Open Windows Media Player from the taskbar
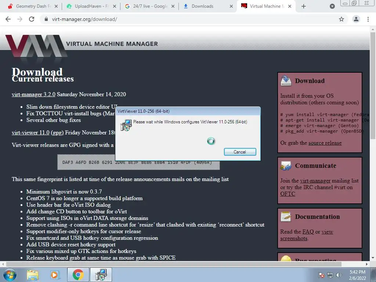Screen dimensions: 376x282 coord(55,275)
